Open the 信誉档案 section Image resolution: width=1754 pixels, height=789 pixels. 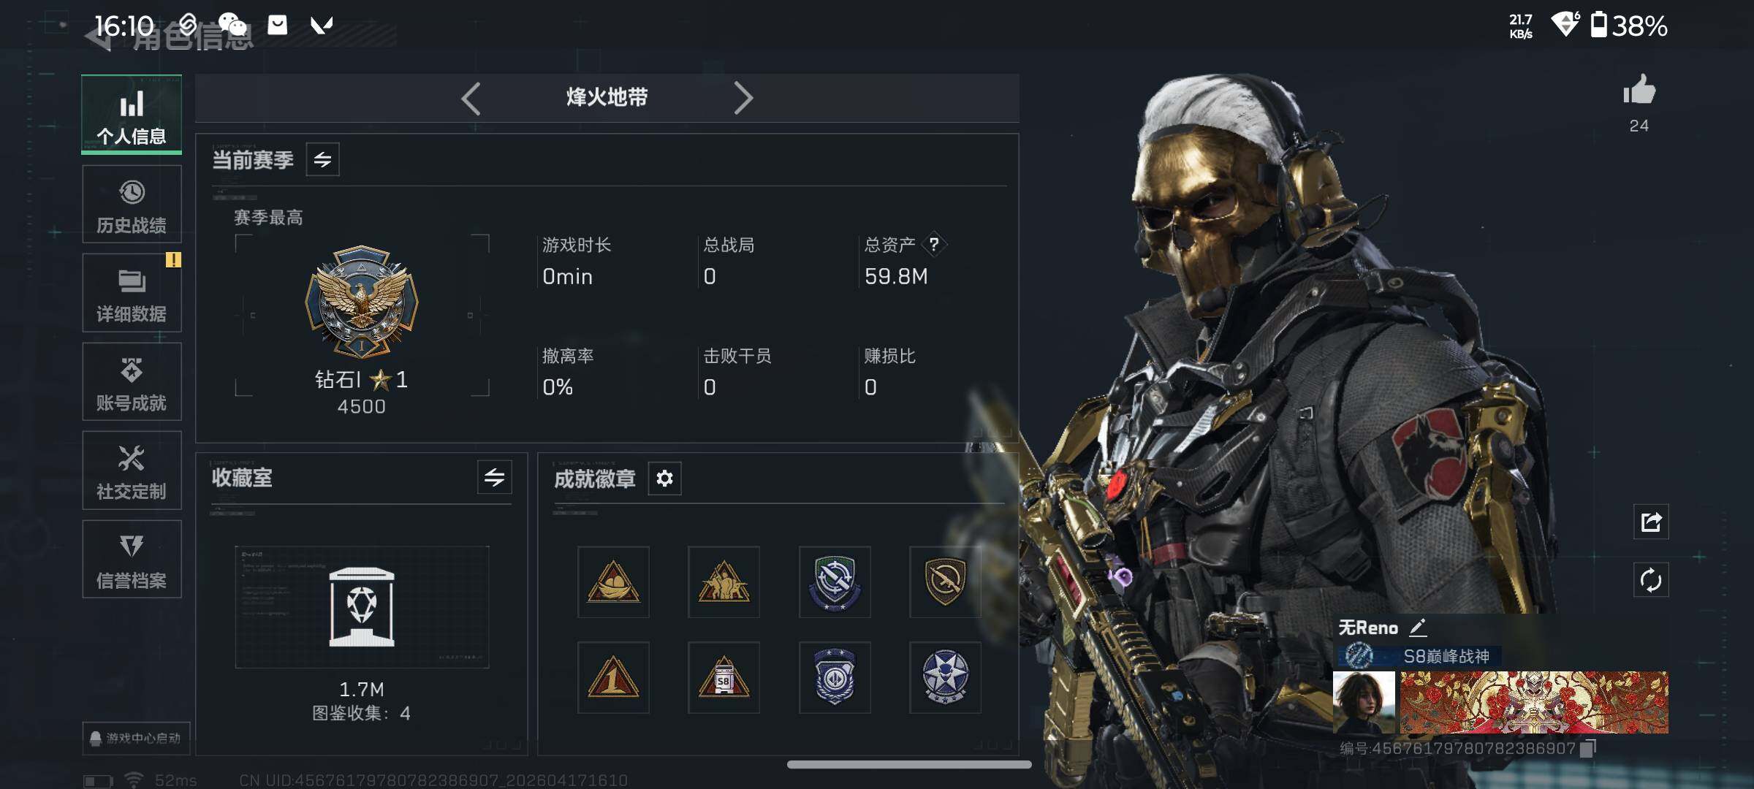(132, 560)
